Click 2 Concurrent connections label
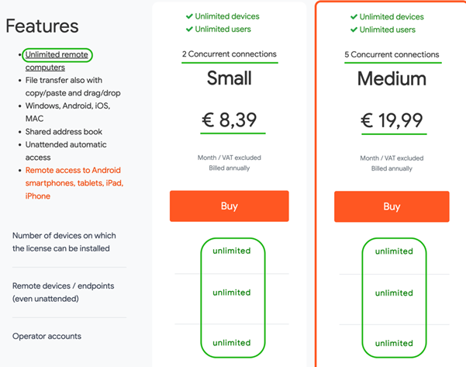Screen dimensions: 466x367 click(230, 54)
